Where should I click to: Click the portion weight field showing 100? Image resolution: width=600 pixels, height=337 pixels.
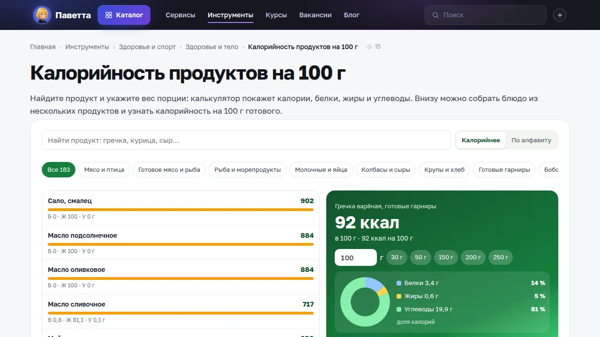point(356,257)
